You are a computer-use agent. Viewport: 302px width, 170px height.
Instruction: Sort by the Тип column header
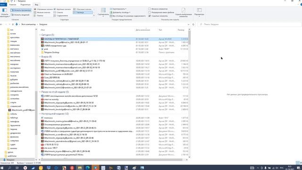(x=160, y=30)
